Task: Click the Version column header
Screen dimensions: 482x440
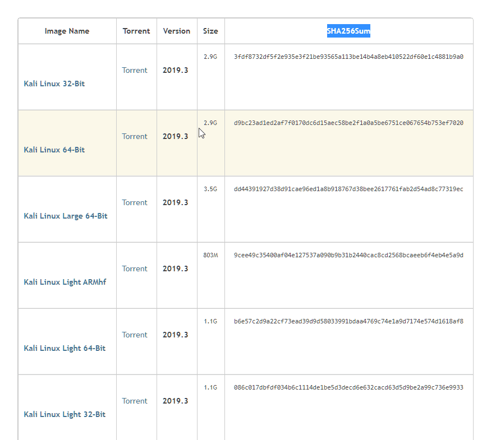Action: click(177, 31)
